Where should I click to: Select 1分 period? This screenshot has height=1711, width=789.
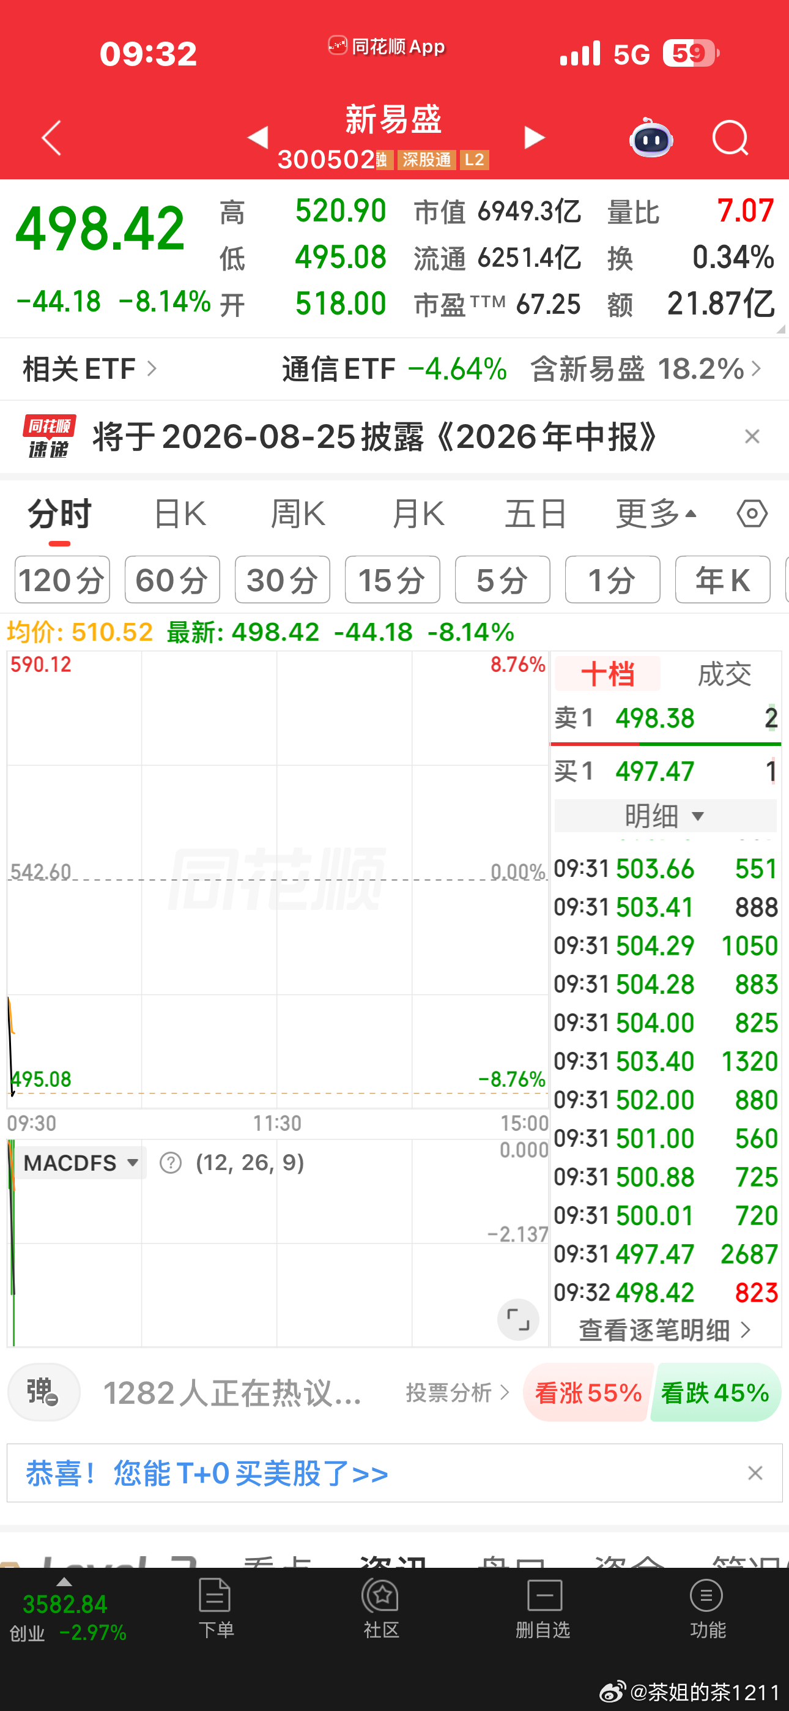tap(613, 580)
